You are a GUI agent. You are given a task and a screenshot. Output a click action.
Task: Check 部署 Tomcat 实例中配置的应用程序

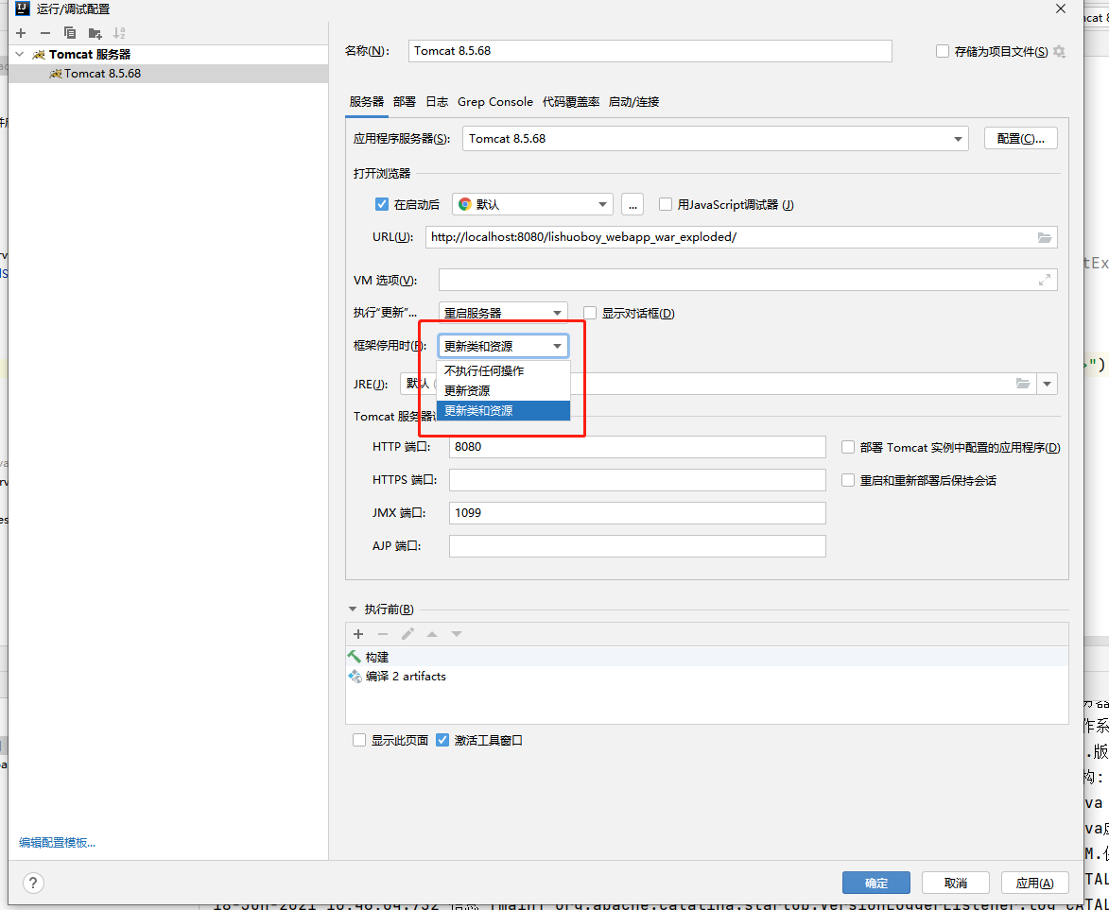pos(848,447)
